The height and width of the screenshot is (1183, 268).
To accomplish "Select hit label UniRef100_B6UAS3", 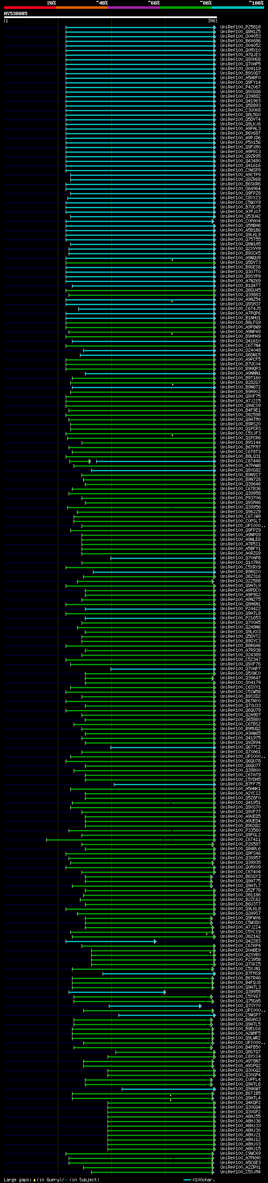I will (240, 1020).
